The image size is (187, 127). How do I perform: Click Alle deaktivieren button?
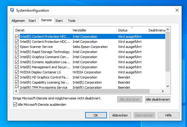pyautogui.click(x=158, y=99)
